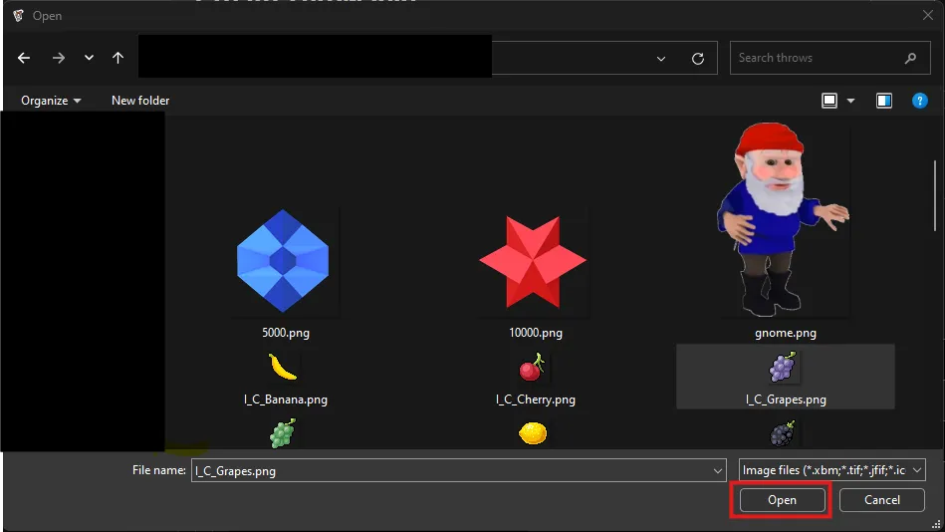Select the 10000.png red star thumbnail
The image size is (945, 532).
point(533,261)
